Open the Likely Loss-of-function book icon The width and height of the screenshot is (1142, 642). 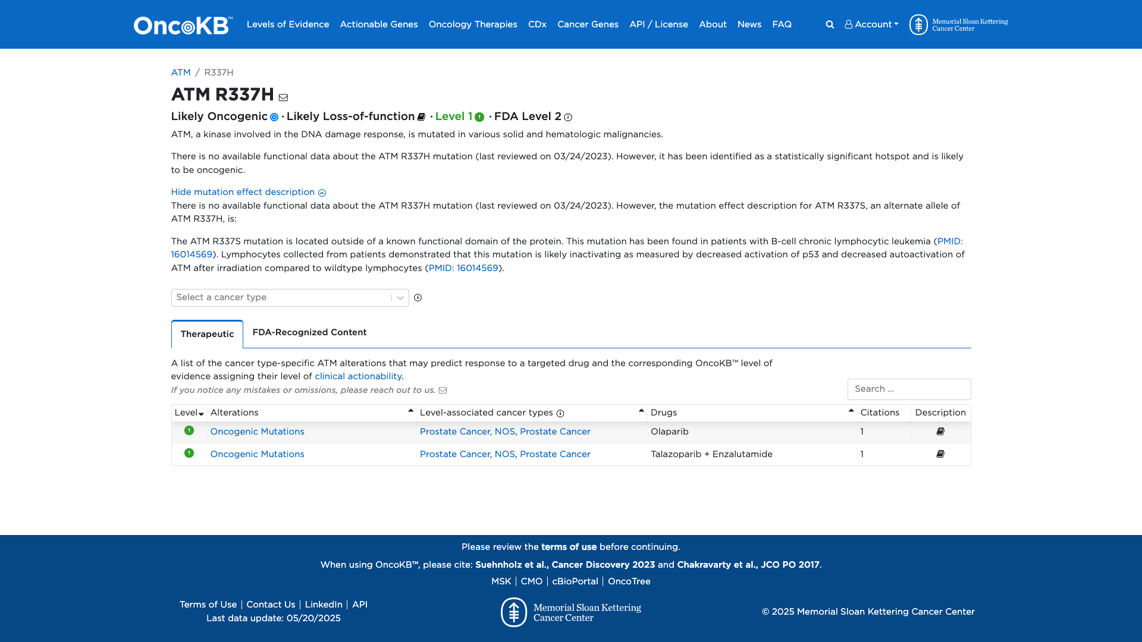tap(421, 117)
